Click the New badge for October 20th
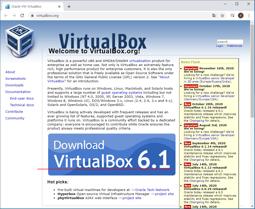Viewport: 255px width, 209px height. click(187, 104)
